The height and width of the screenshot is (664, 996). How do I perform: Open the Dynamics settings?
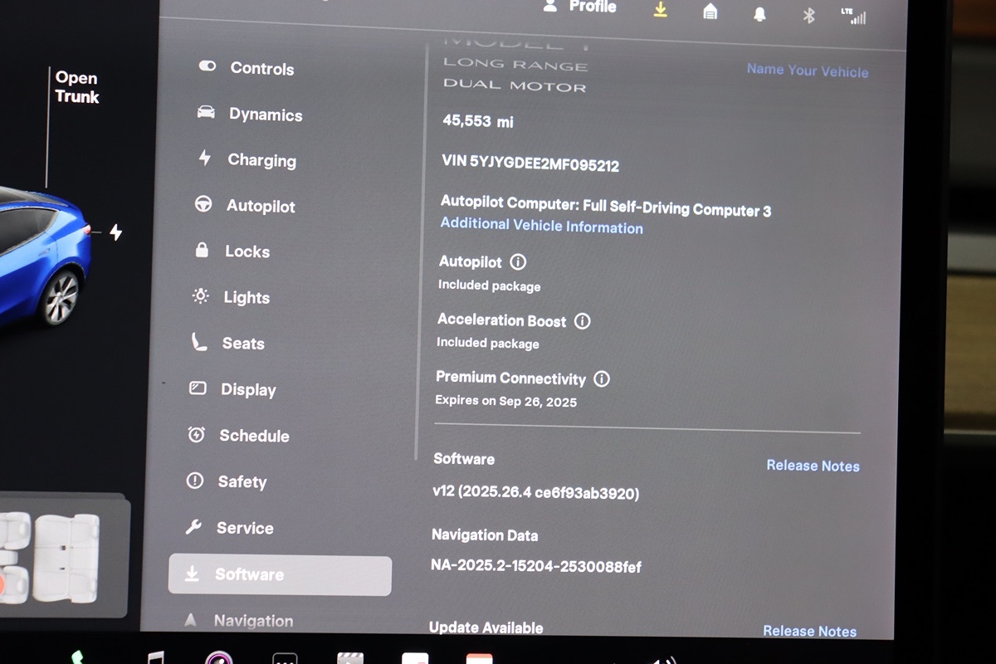250,115
